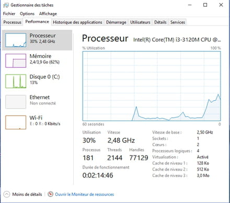Viewport: 230px width, 203px height.
Task: Click the '13%' disk usage value
Action: coord(33,82)
